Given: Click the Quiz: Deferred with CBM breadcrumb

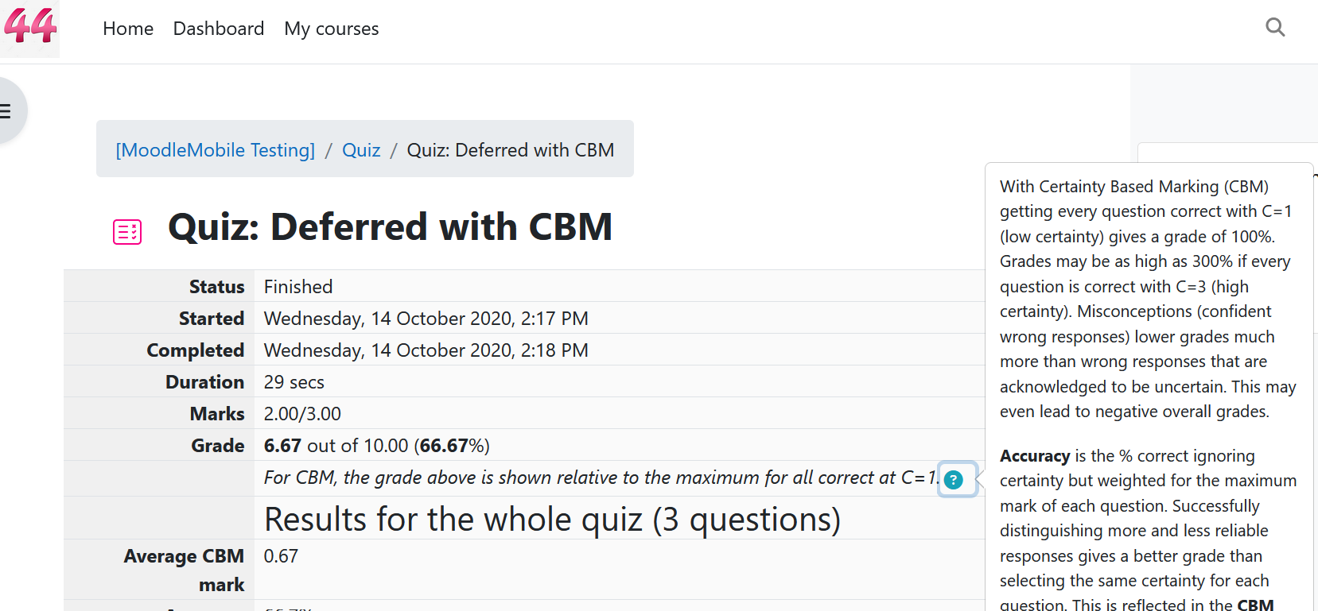Looking at the screenshot, I should 511,150.
